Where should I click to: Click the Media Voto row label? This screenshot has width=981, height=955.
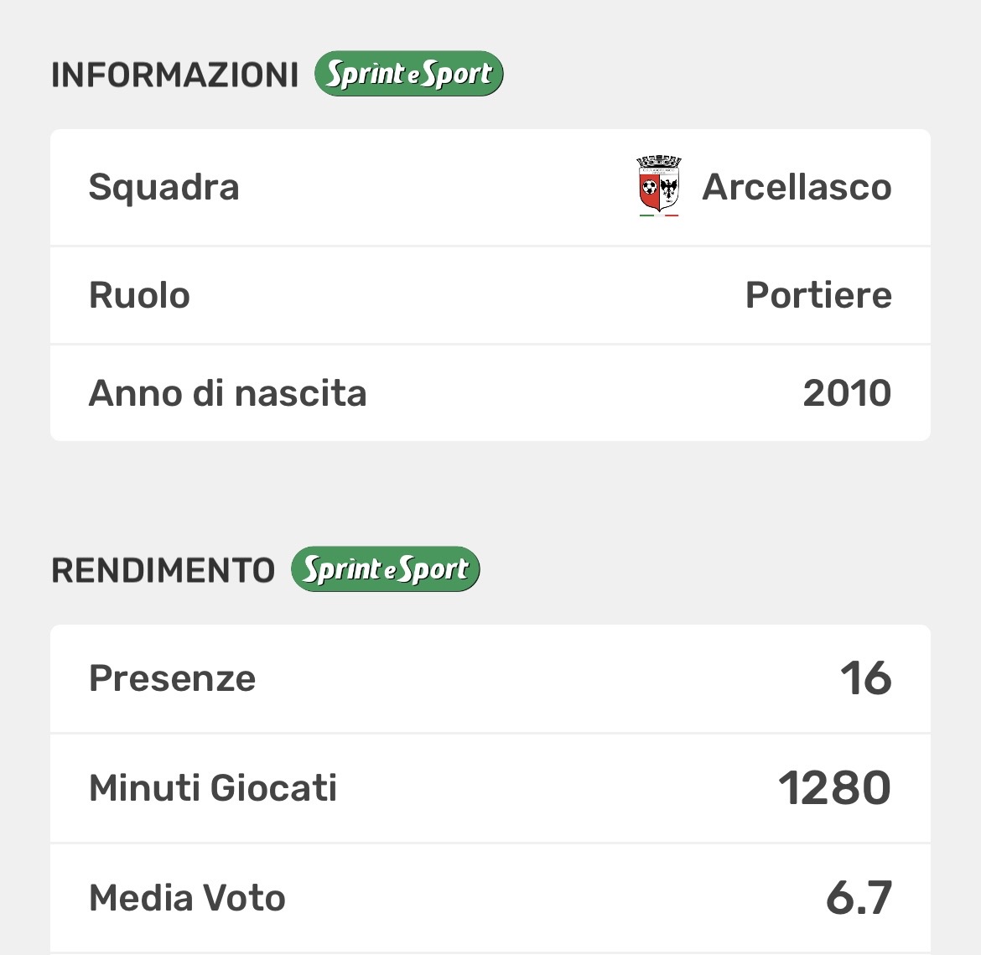(x=188, y=898)
